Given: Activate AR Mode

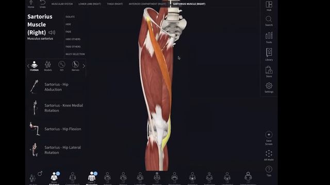Looking at the screenshot, I should pyautogui.click(x=269, y=155).
